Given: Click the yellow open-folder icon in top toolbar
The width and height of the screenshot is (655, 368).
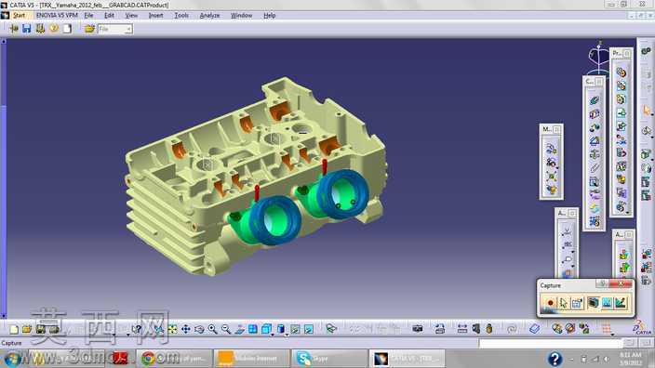Looking at the screenshot, I should 89,29.
